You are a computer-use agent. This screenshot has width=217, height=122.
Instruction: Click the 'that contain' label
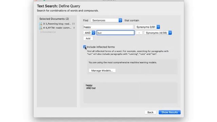(x=132, y=20)
